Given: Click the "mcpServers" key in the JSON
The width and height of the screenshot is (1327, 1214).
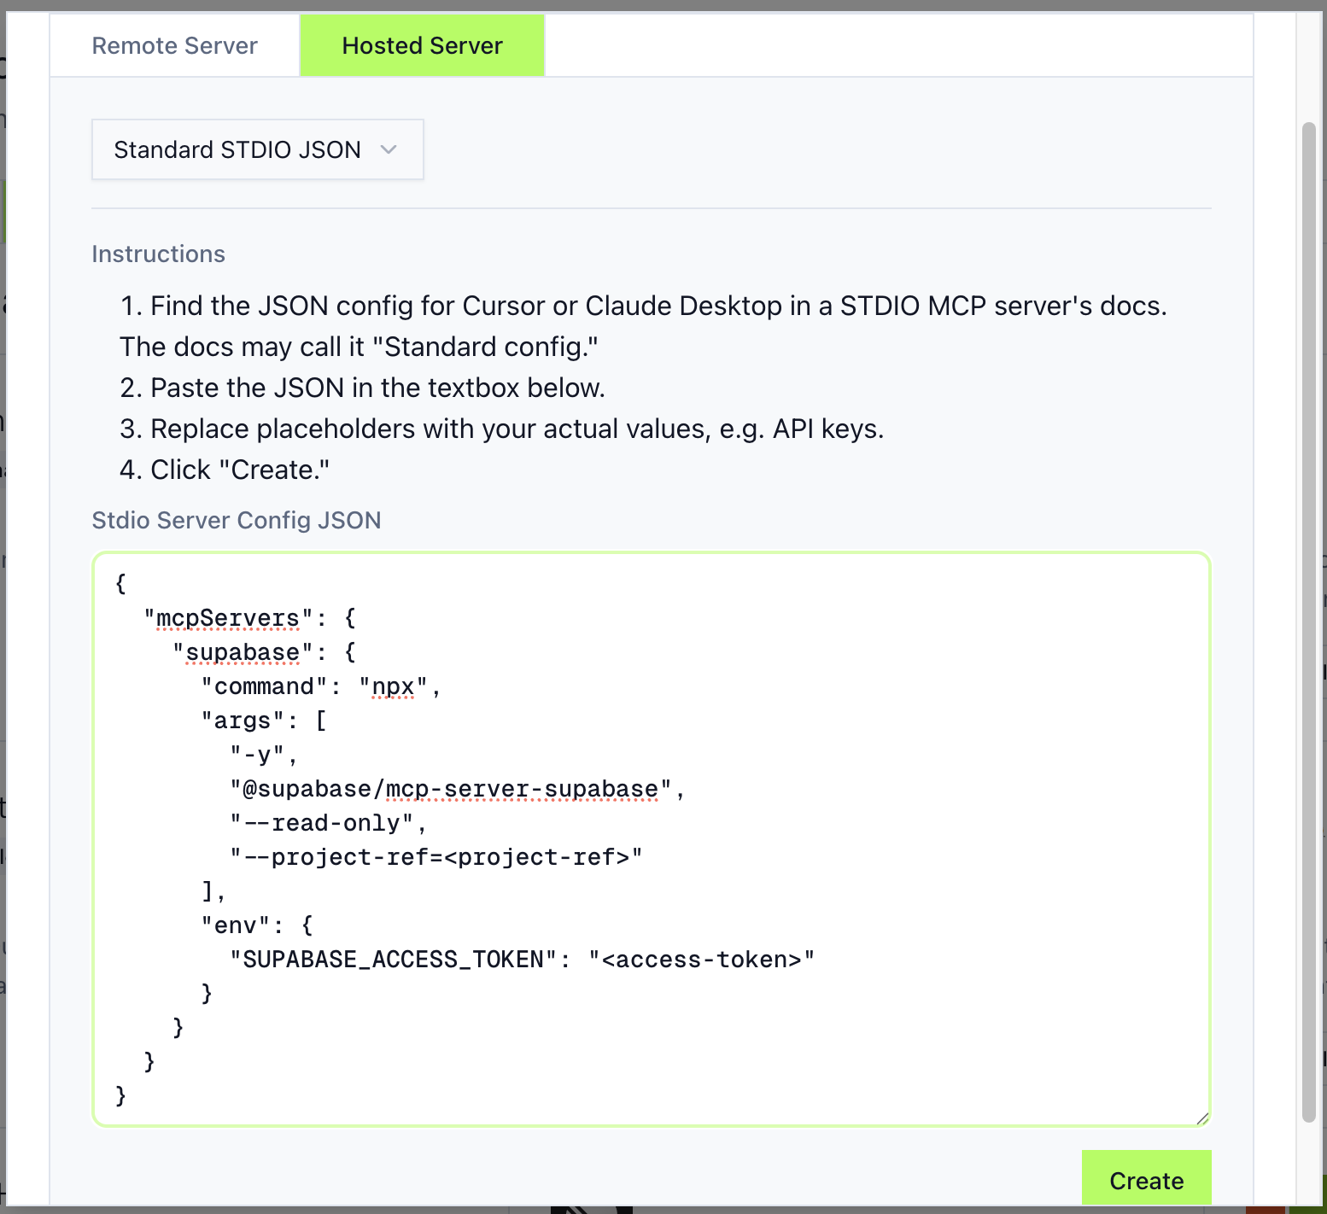Looking at the screenshot, I should pyautogui.click(x=228, y=618).
